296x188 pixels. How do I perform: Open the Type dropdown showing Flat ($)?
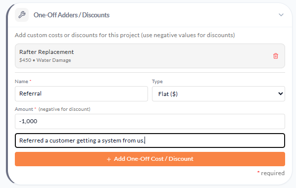pos(218,94)
